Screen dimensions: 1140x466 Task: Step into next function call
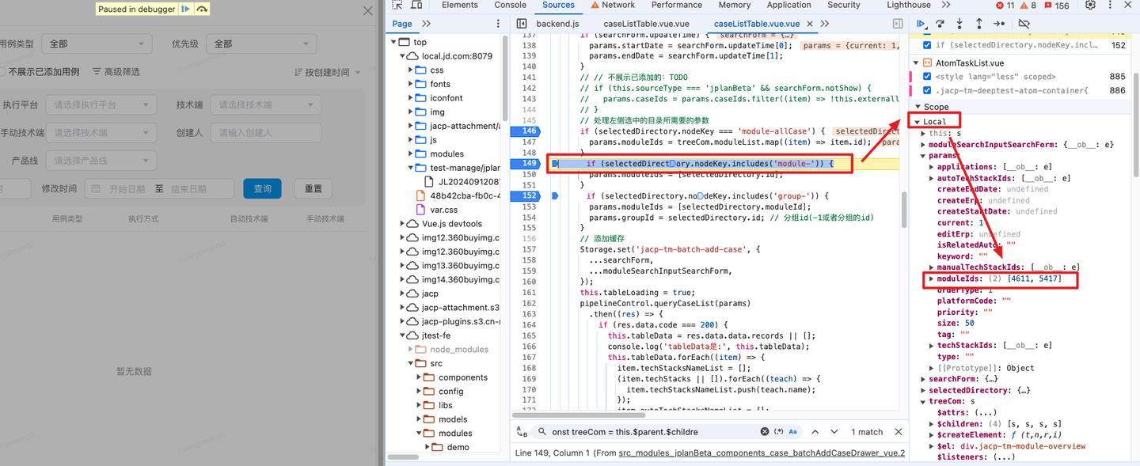click(959, 24)
